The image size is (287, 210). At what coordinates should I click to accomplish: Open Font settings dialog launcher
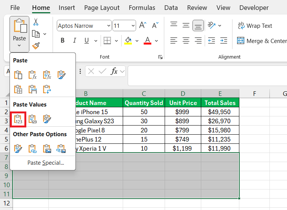(x=160, y=57)
